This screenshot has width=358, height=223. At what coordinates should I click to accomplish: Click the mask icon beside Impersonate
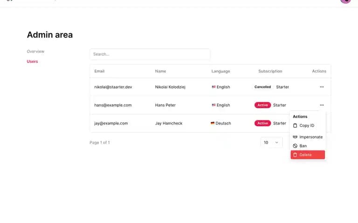tap(295, 137)
